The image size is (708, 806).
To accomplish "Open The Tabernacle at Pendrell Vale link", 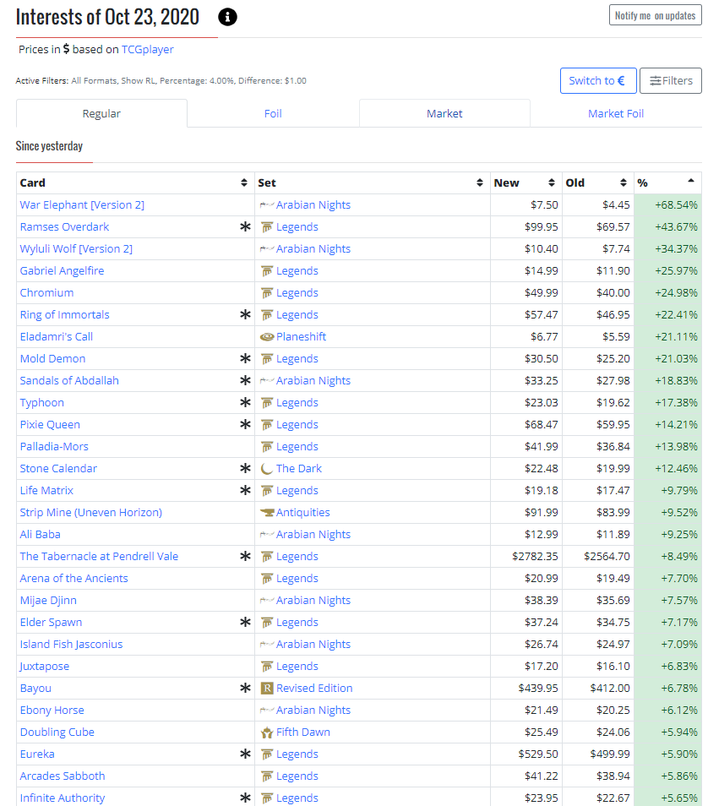I will pos(99,556).
